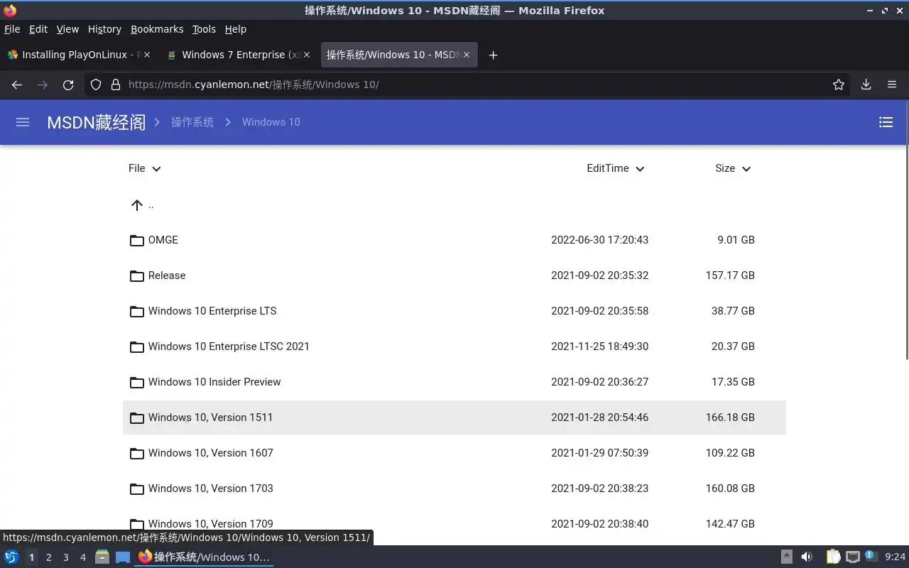Click the Enterprise LTSC 2021 folder icon

[x=137, y=346]
